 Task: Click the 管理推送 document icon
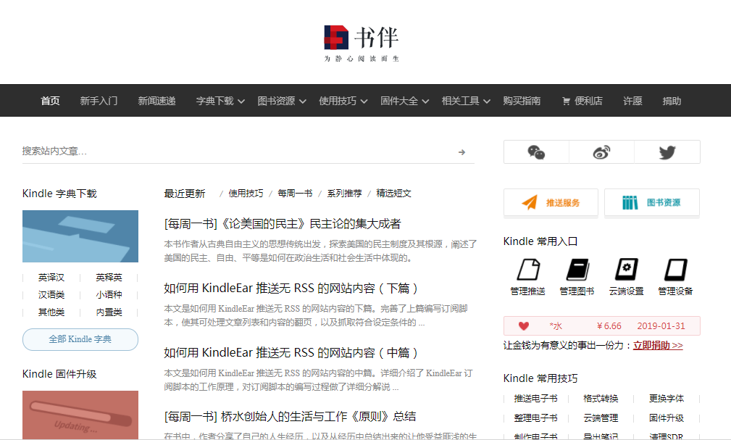pos(528,269)
